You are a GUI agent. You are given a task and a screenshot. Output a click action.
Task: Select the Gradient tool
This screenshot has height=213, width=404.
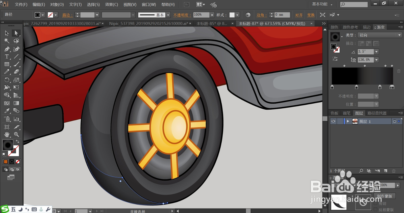16,103
